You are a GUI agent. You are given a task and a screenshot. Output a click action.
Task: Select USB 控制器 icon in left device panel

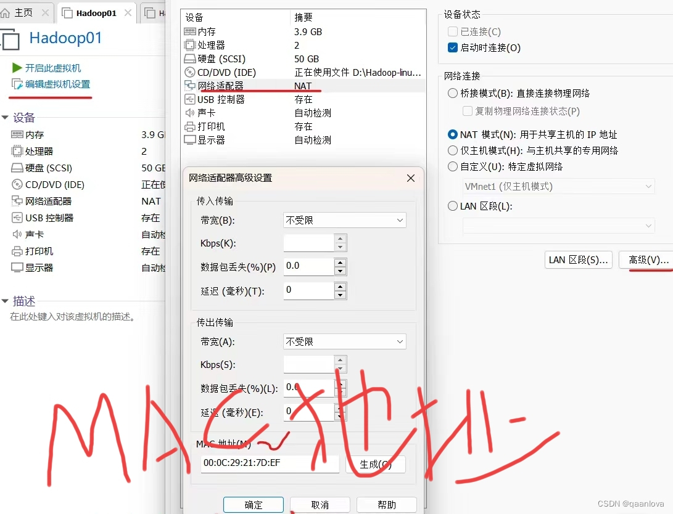(x=17, y=218)
